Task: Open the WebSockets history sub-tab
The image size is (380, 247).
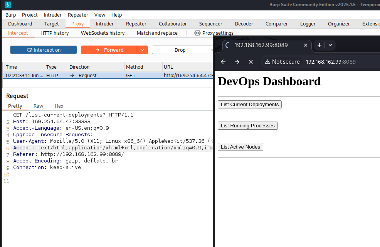Action: point(103,33)
